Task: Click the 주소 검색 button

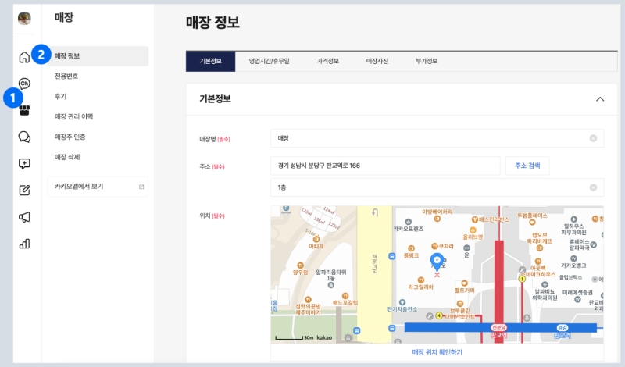Action: (527, 166)
